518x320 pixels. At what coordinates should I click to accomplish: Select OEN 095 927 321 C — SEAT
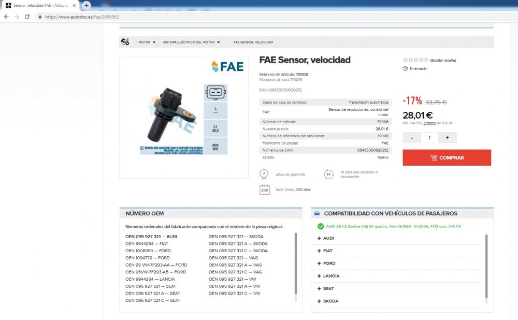coord(153,300)
